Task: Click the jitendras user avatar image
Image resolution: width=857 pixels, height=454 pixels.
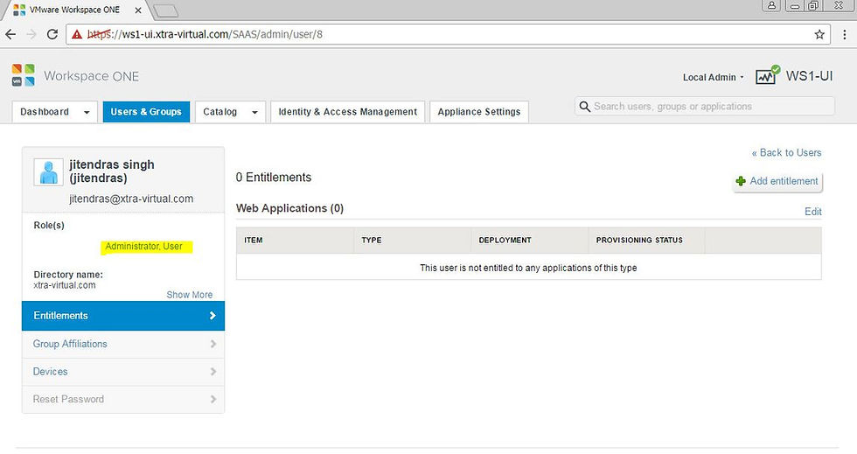Action: click(x=49, y=171)
